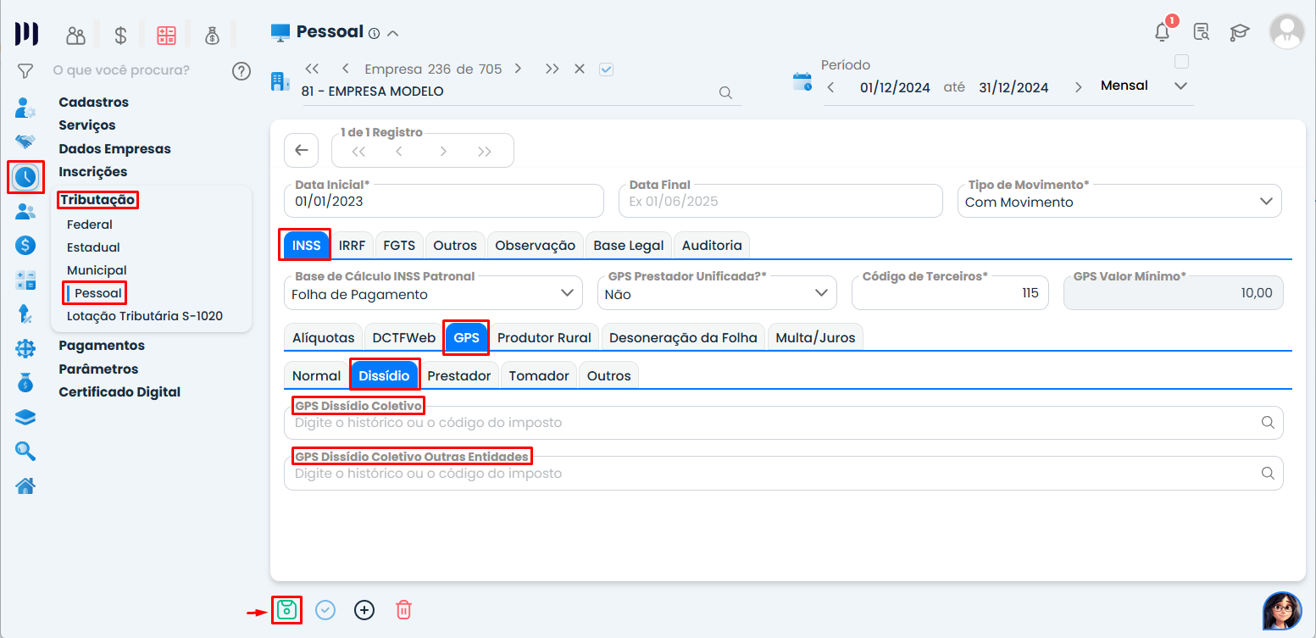Toggle the checkbox above Mensal dropdown
Screen dimensions: 1316x638
click(1181, 62)
